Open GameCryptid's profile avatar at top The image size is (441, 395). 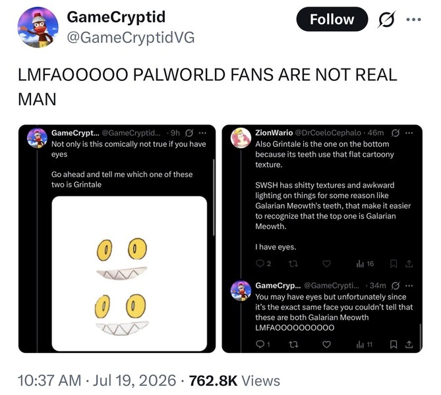(38, 27)
